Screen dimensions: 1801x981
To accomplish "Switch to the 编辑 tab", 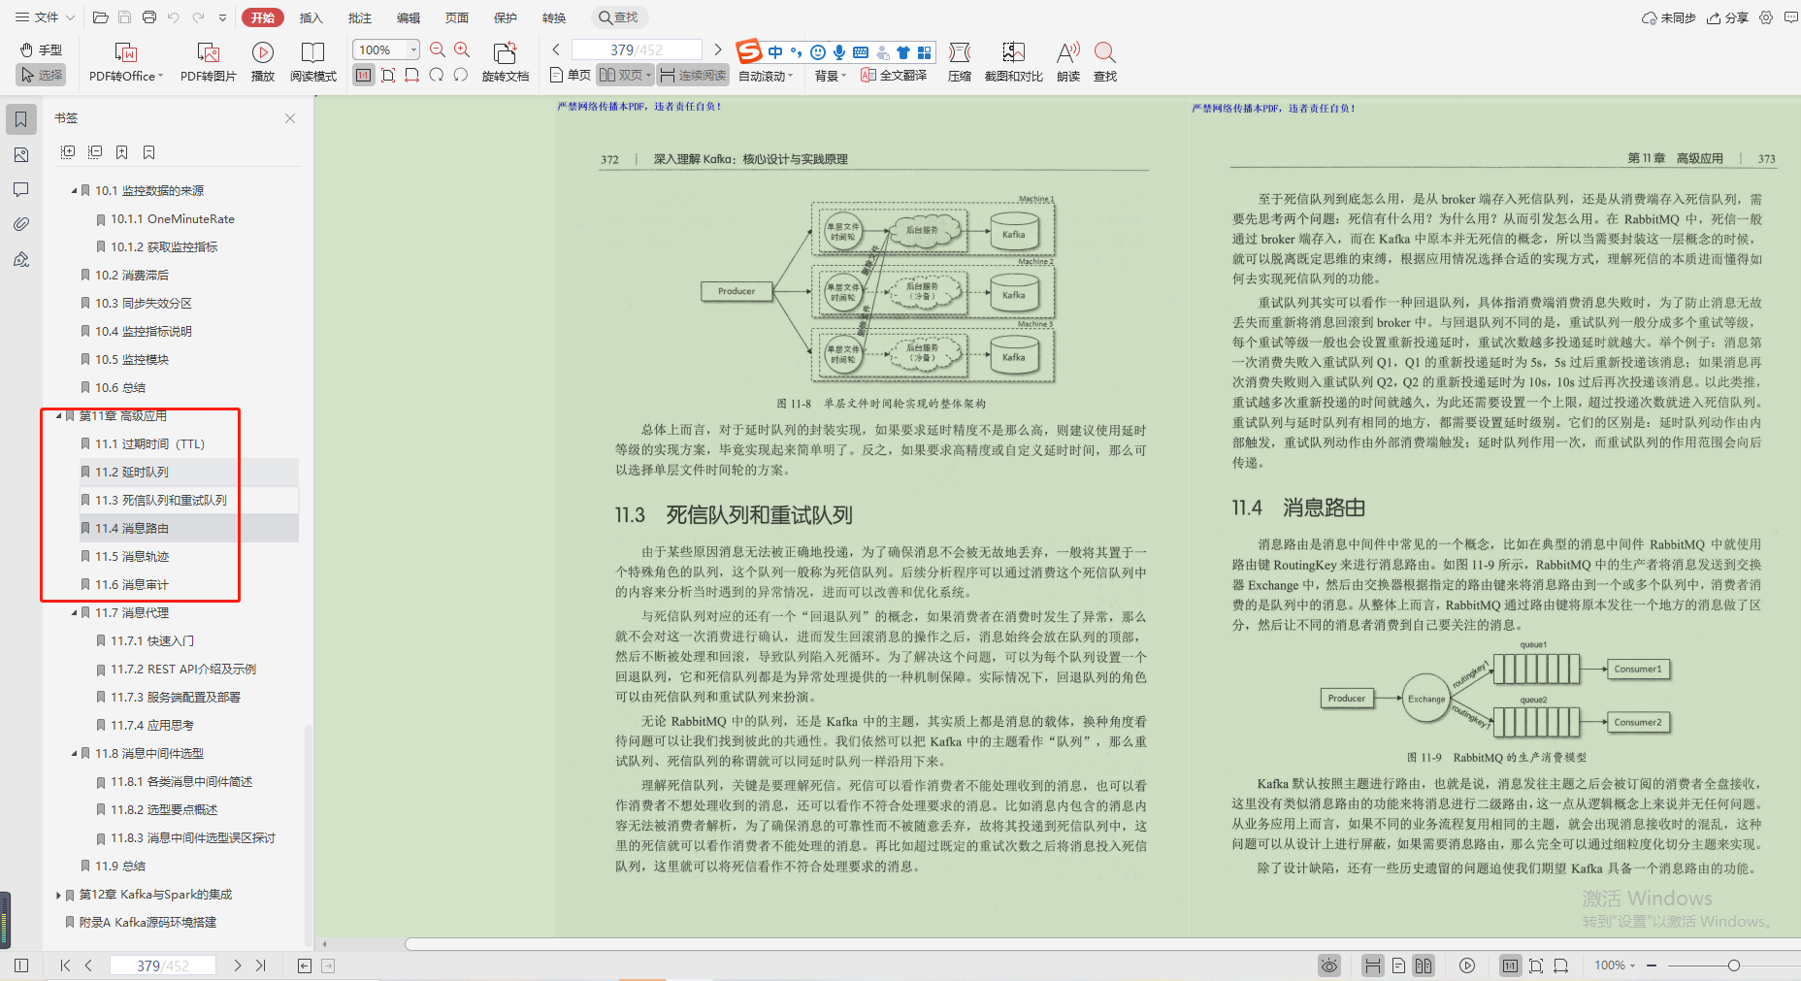I will click(x=408, y=17).
